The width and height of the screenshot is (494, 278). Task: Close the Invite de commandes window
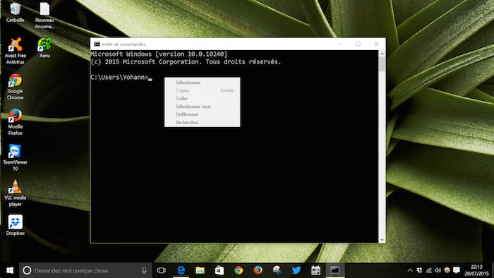(376, 44)
